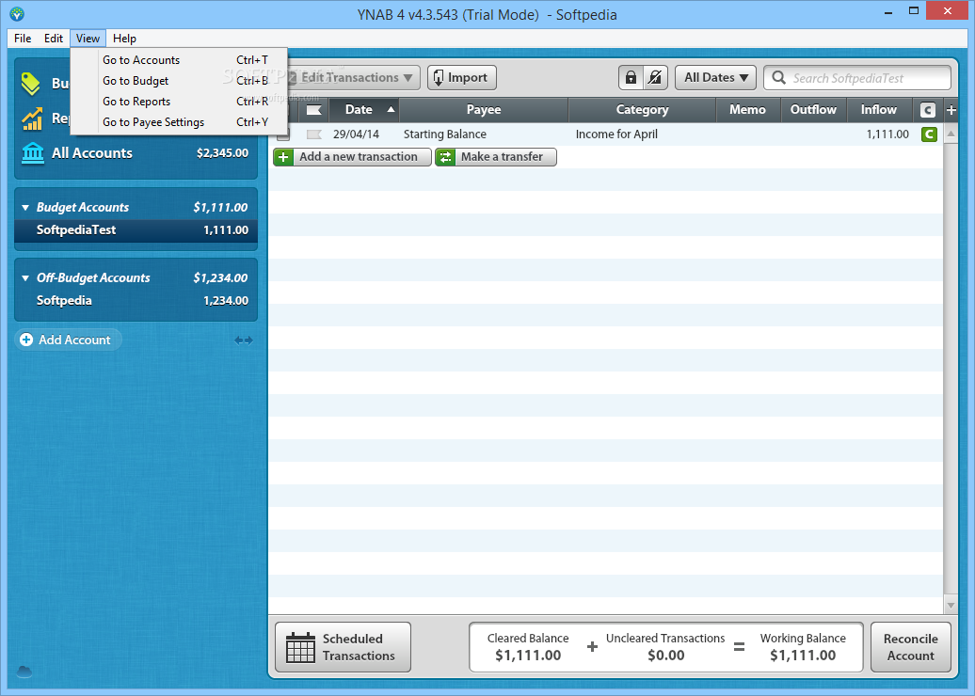Open the Help menu

point(124,39)
